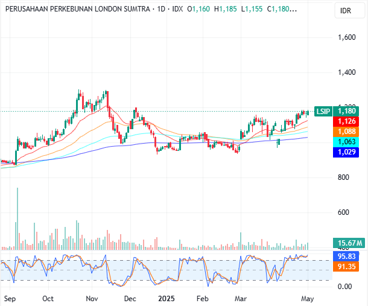Image resolution: width=368 pixels, height=306 pixels.
Task: Click the 1,180 current price label
Action: pos(346,111)
